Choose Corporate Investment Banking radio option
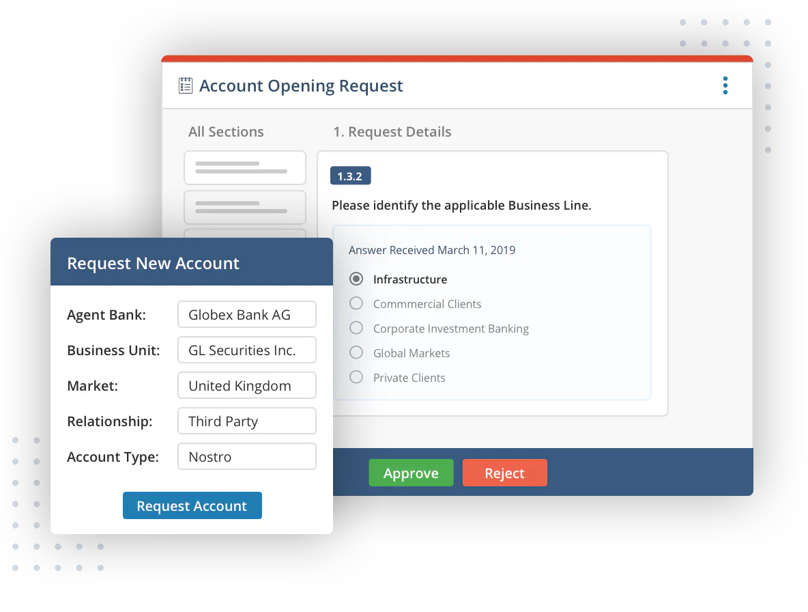 coord(356,329)
